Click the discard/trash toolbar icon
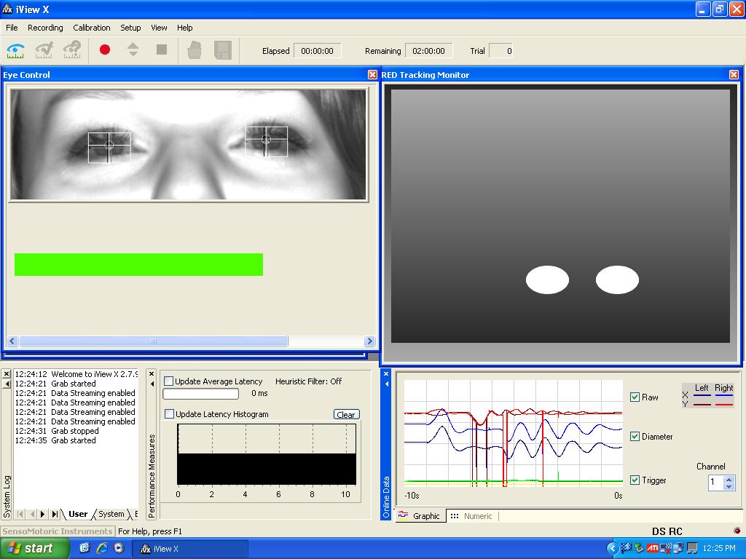Viewport: 746px width, 559px height. [x=193, y=49]
